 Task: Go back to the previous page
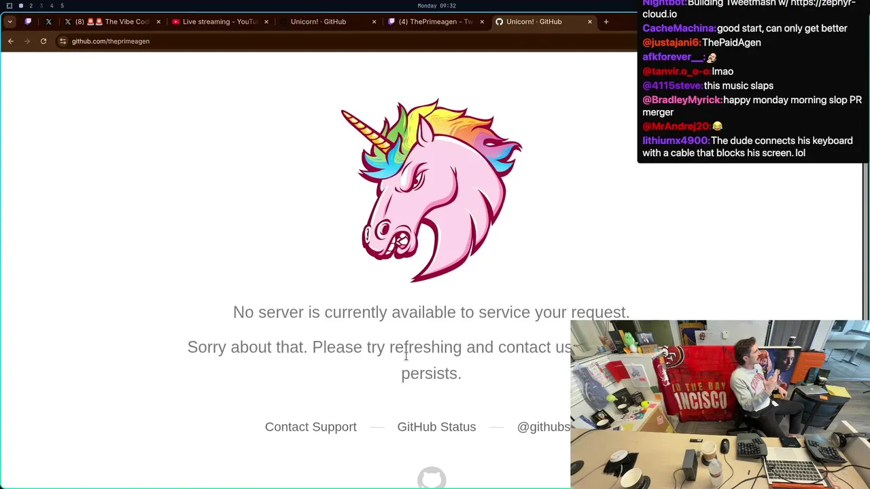tap(11, 41)
